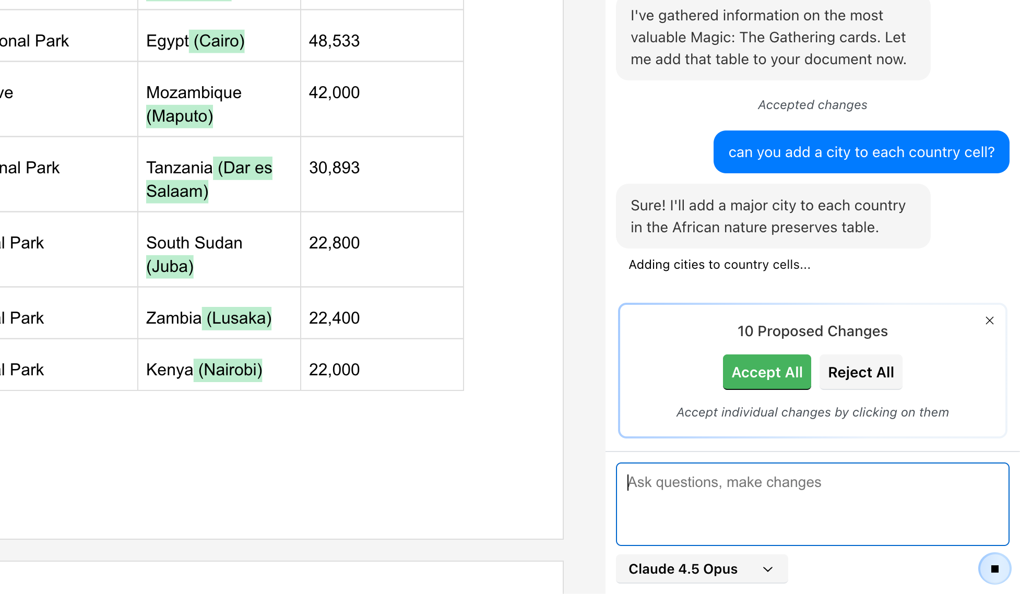Focus the Ask questions input field
The image size is (1020, 594).
(x=812, y=504)
